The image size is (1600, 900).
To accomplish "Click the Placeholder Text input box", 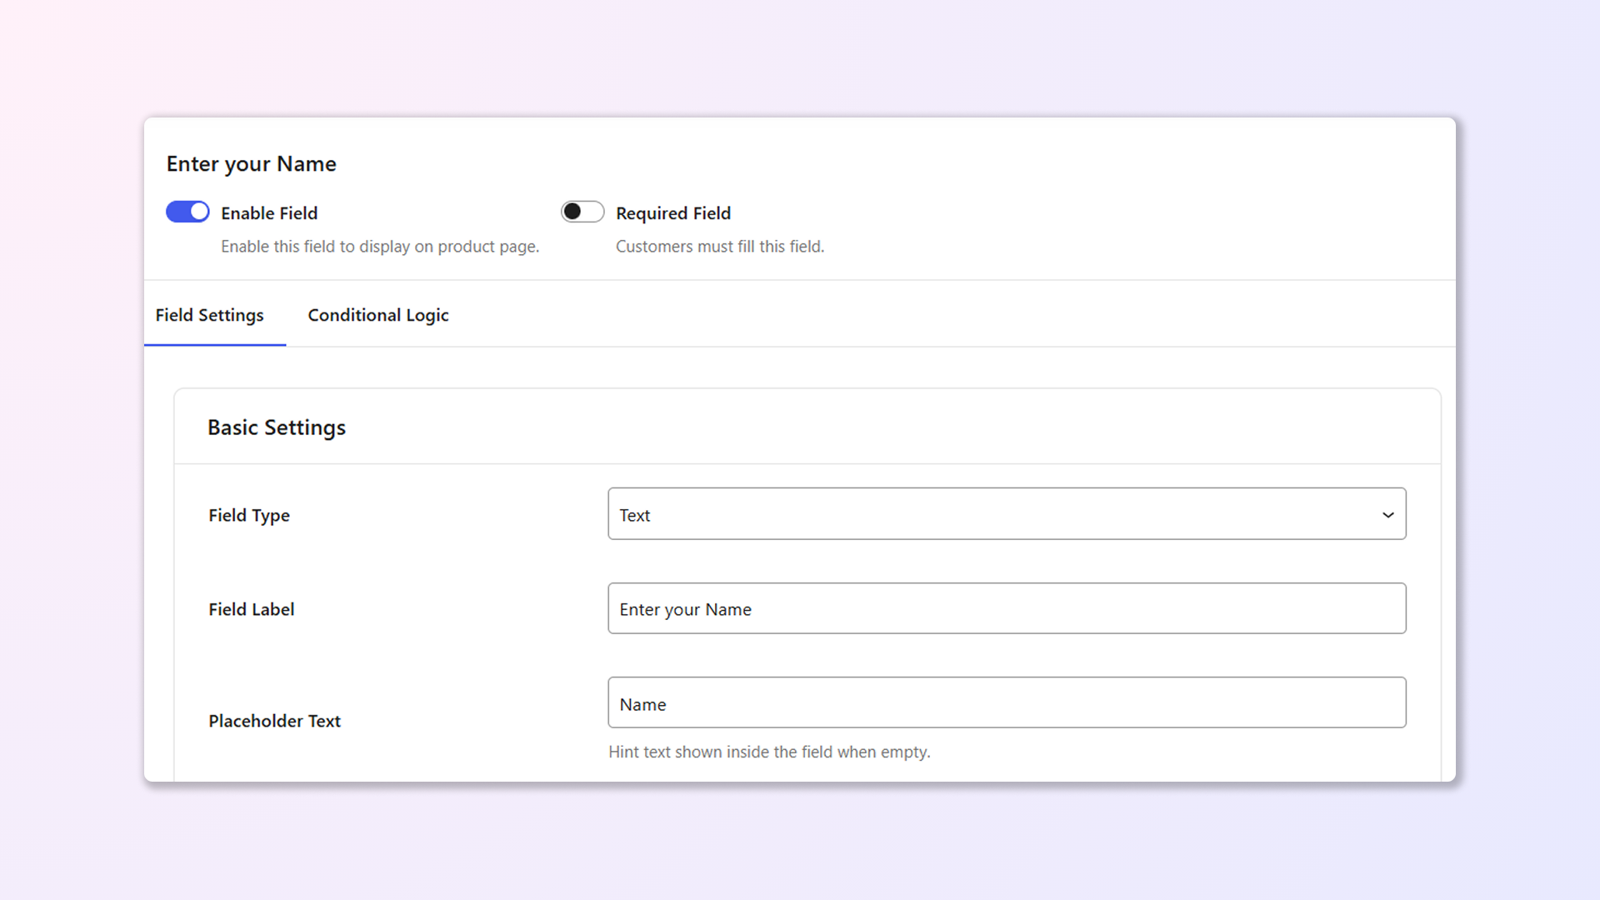I will click(1006, 702).
